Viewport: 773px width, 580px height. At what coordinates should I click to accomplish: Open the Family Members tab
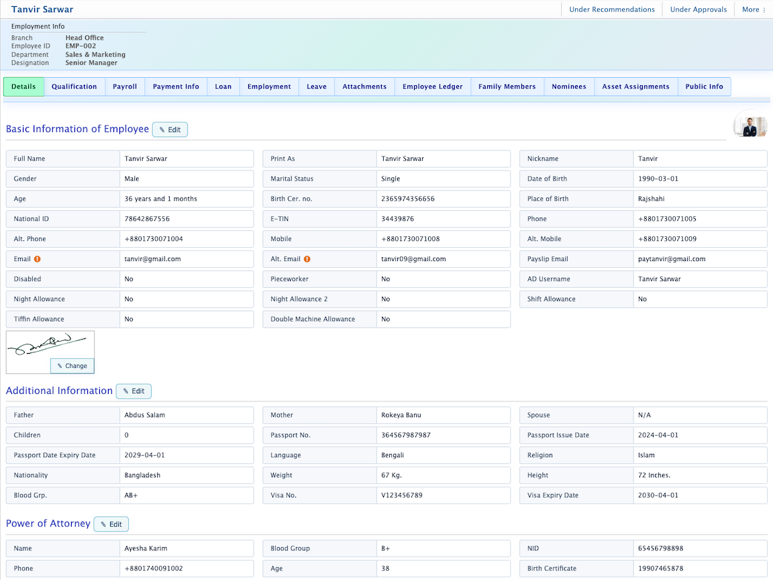click(507, 86)
